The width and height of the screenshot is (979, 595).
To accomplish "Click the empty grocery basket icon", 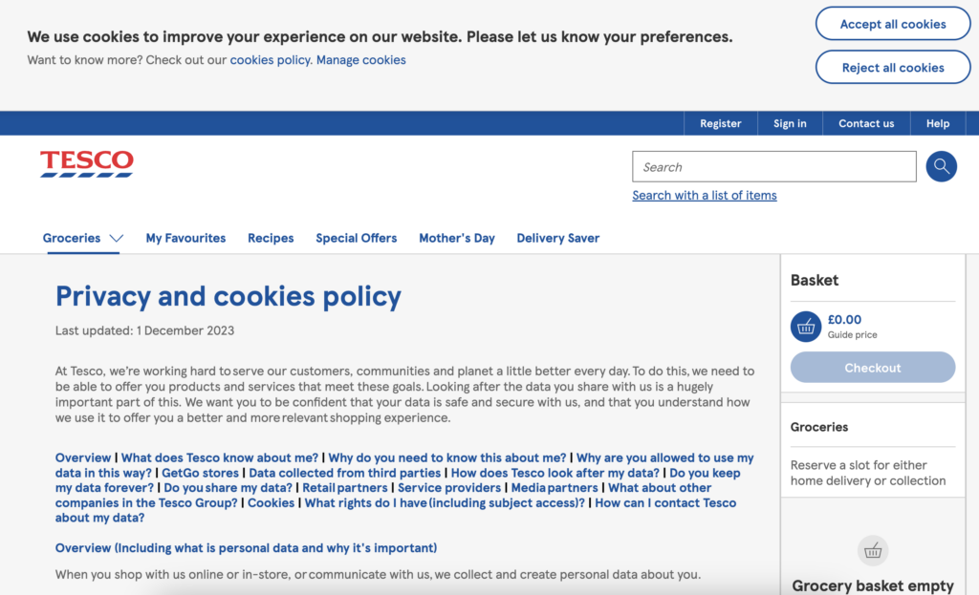I will pyautogui.click(x=872, y=550).
